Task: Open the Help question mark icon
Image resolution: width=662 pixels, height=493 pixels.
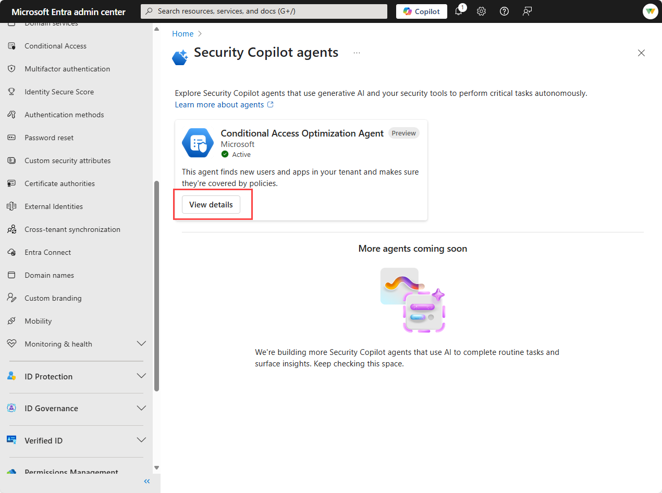Action: 504,11
